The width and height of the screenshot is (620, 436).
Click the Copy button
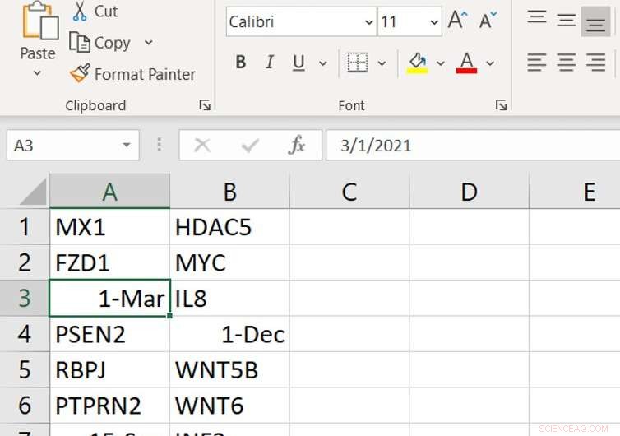click(x=100, y=43)
